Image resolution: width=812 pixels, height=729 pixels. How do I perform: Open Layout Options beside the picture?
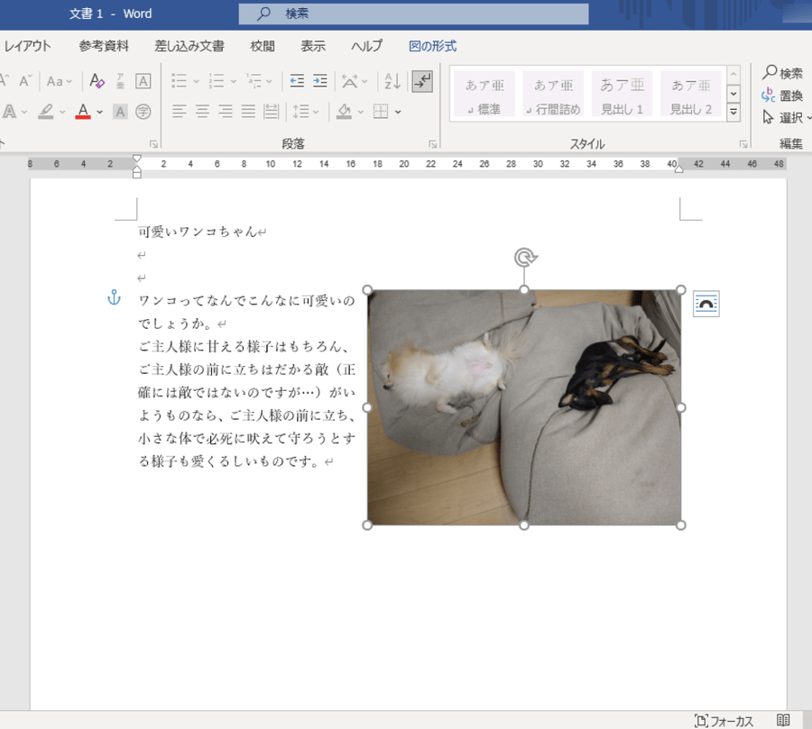point(706,305)
